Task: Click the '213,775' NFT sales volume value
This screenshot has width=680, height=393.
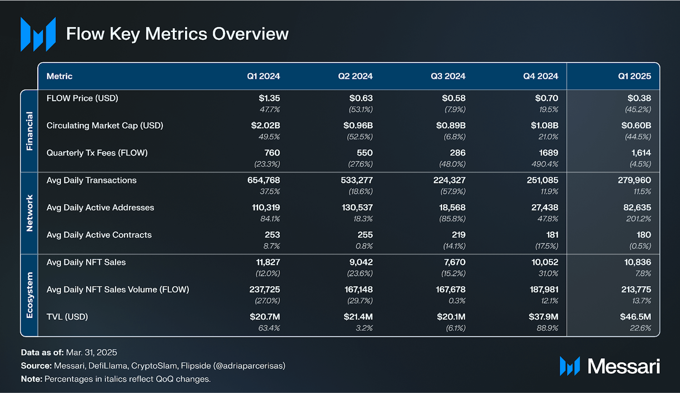Action: tap(636, 290)
